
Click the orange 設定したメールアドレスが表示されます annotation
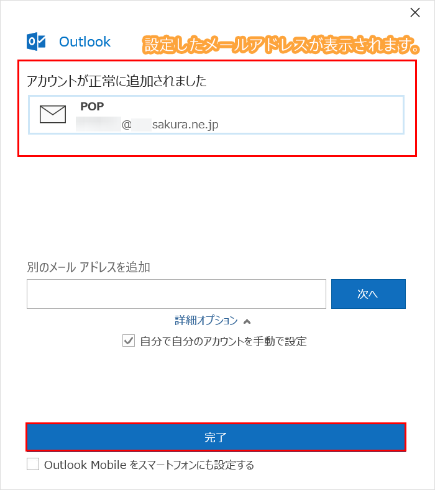(x=281, y=45)
